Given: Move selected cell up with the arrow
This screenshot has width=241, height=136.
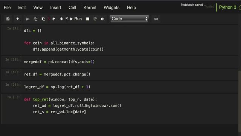Looking at the screenshot, I should click(x=53, y=19).
